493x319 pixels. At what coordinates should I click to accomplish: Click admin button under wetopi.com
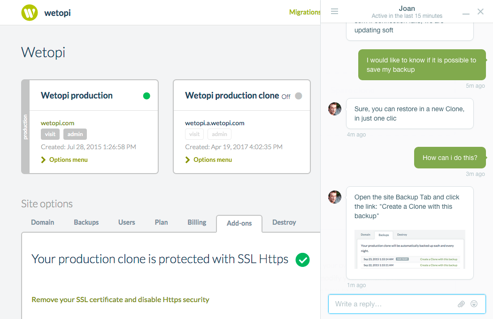[x=75, y=134]
